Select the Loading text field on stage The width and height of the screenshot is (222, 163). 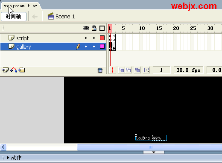tap(143, 138)
